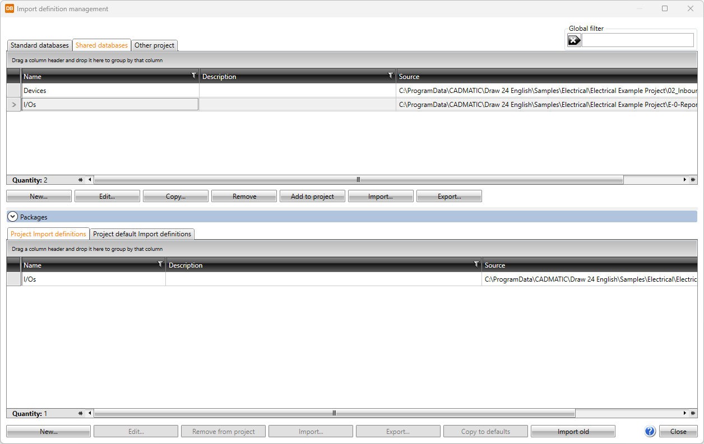Collapse the Packages section
This screenshot has width=704, height=444.
(x=13, y=217)
